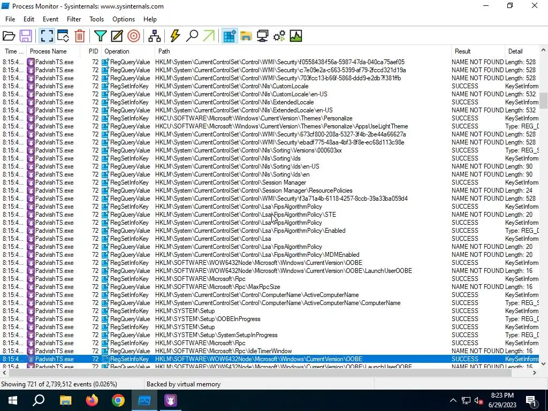This screenshot has width=548, height=411.
Task: Sort by Result column header
Action: 478,51
